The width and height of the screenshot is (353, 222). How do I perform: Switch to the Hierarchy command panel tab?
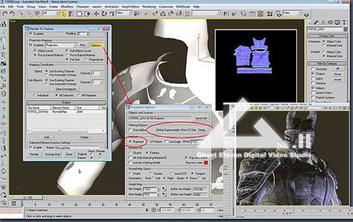pyautogui.click(x=323, y=22)
